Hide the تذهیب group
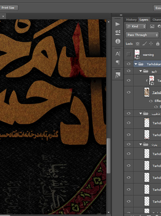The image size is (161, 216). (128, 113)
